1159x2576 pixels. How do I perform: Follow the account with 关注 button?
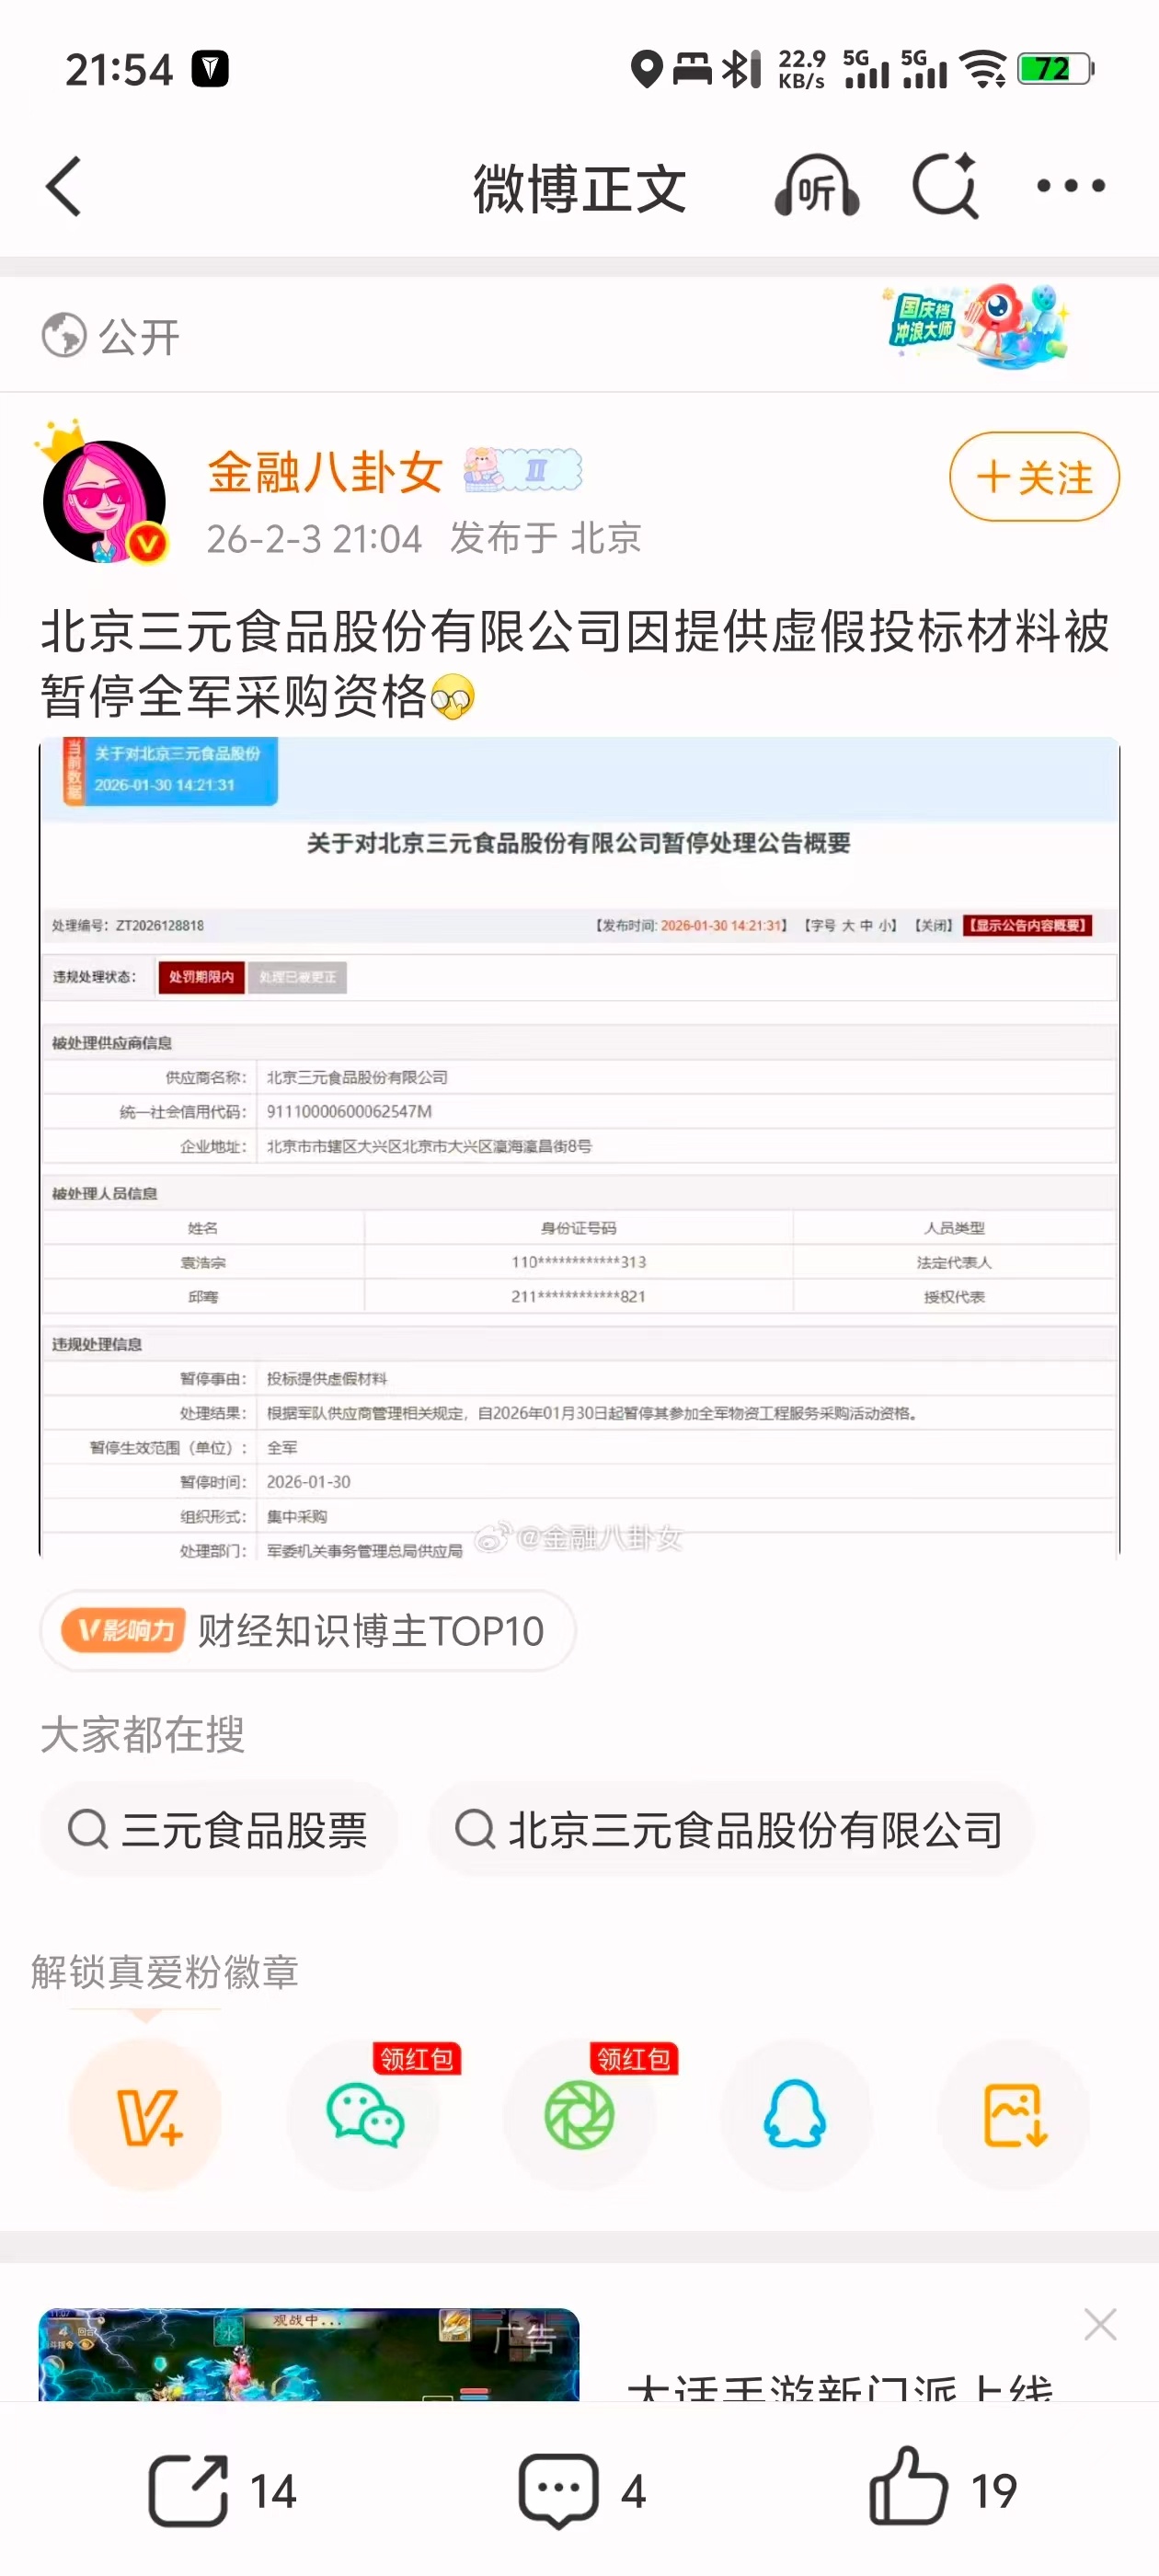click(1034, 477)
